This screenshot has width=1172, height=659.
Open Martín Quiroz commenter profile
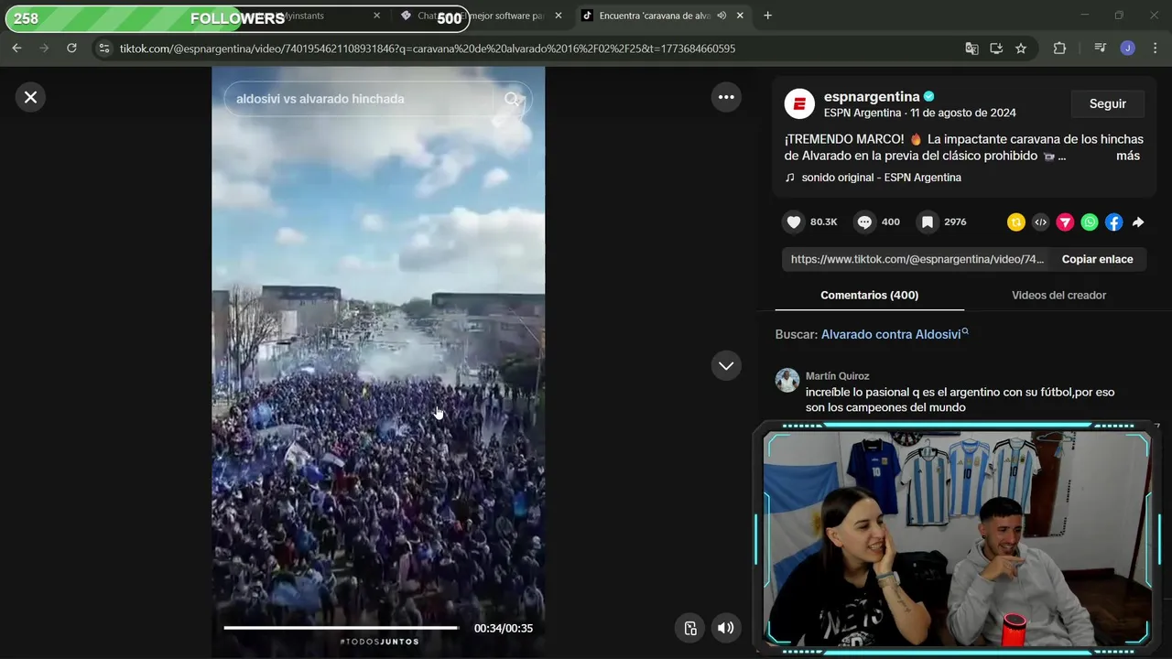click(837, 375)
